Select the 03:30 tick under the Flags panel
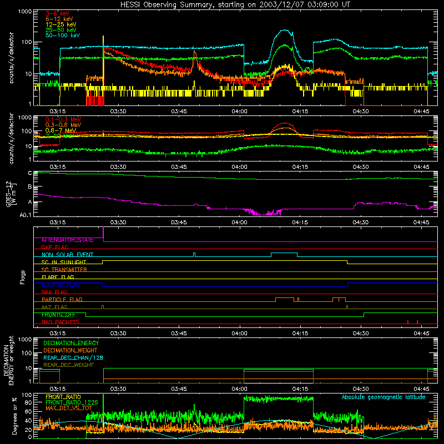The image size is (444, 444). [118, 334]
